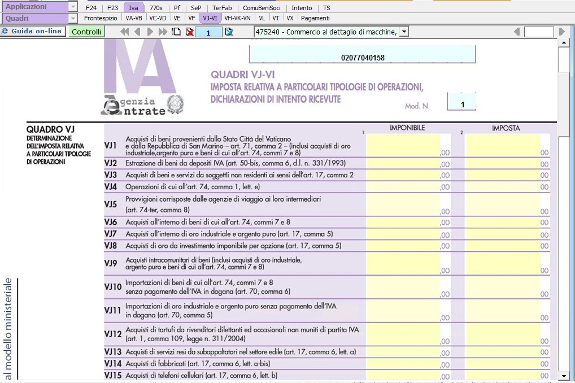Click the module number field showing 1 in toolbar
This screenshot has height=383, width=575.
(x=208, y=32)
